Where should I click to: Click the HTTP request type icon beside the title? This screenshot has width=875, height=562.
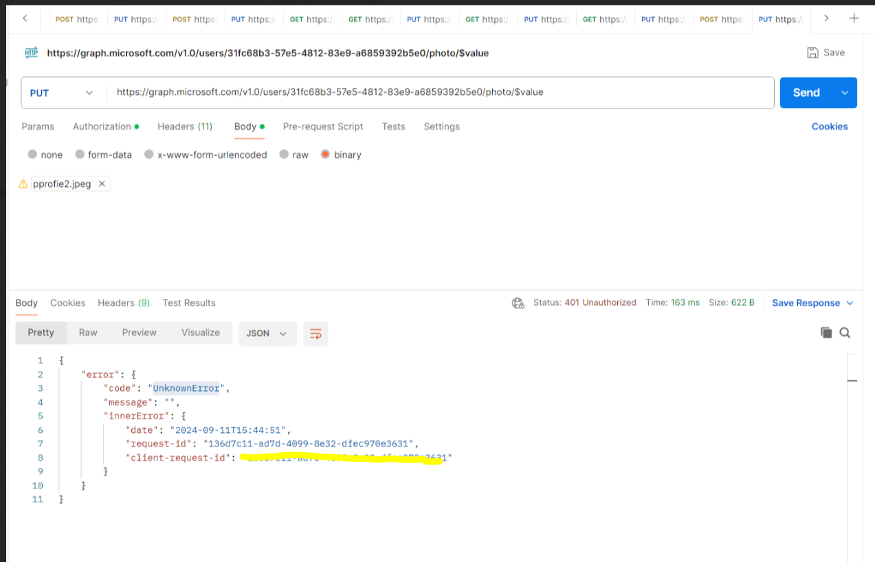coord(32,52)
